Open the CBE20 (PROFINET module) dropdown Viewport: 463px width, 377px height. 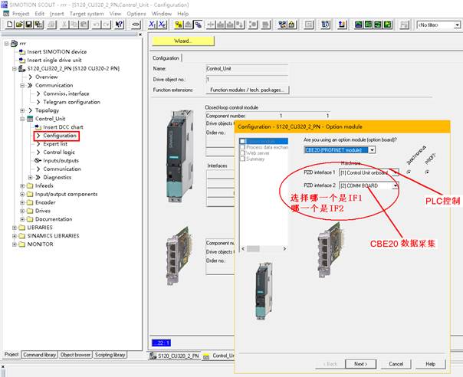tap(372, 150)
